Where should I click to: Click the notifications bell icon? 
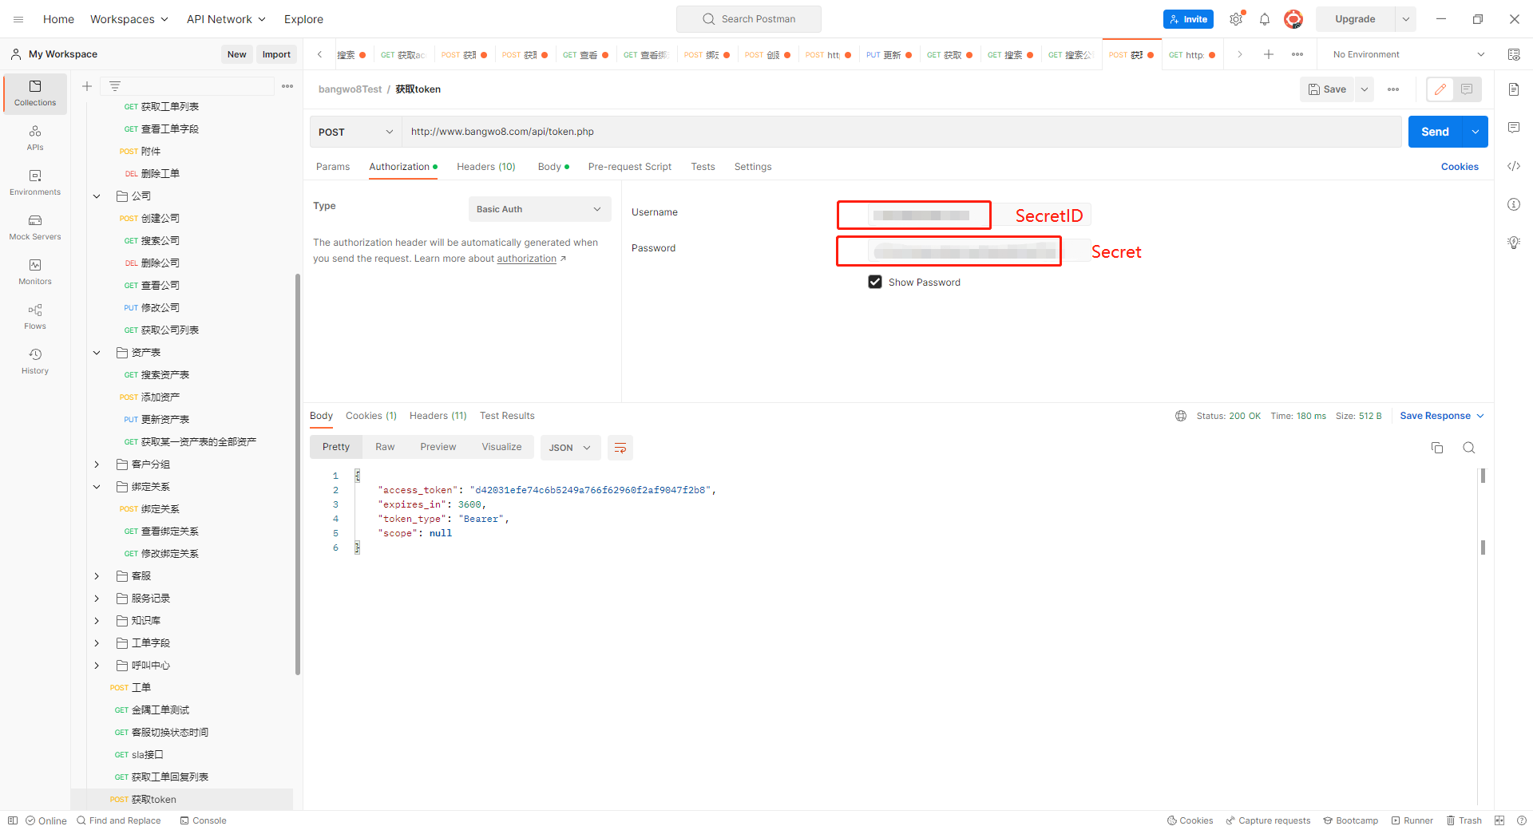pyautogui.click(x=1265, y=19)
